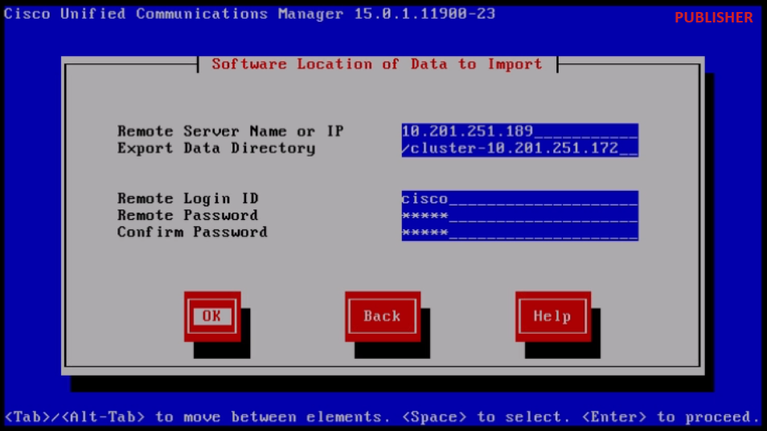
Task: Select the Export Data Directory input field
Action: [520, 148]
